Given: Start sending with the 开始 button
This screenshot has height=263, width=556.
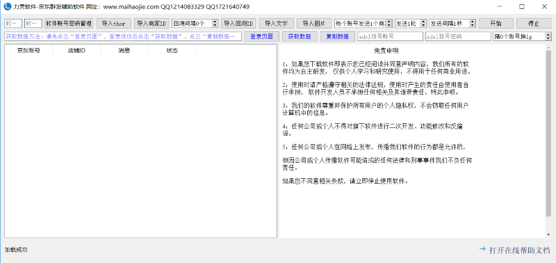Looking at the screenshot, I should pos(496,24).
